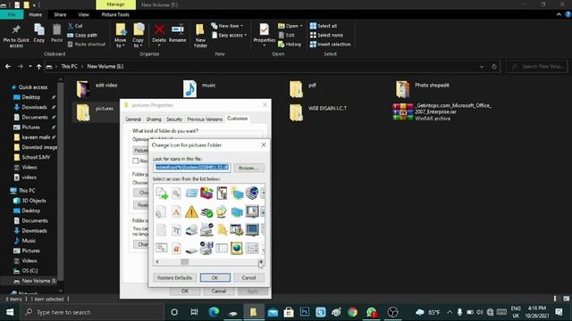Open Photoshop from the taskbar
The height and width of the screenshot is (321, 572).
pos(304,312)
